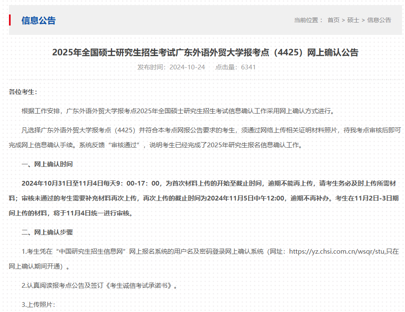
Task: Click the 一、网上确认时间 heading
Action: [x=47, y=164]
